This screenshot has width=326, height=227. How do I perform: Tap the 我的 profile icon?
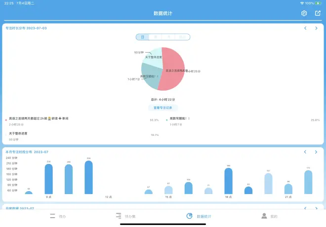(264, 216)
